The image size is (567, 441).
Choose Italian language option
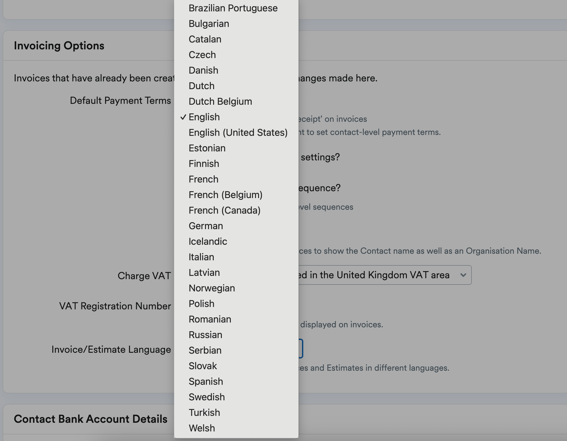tap(236, 257)
